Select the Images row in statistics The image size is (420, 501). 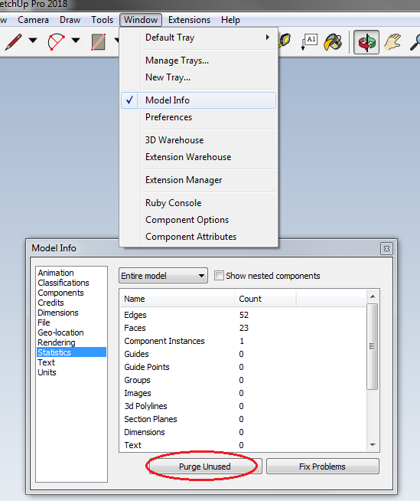point(243,393)
